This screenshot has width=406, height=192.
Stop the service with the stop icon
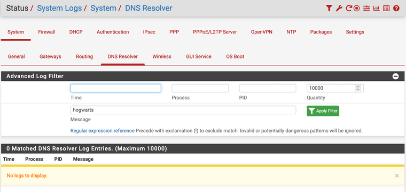pyautogui.click(x=357, y=9)
